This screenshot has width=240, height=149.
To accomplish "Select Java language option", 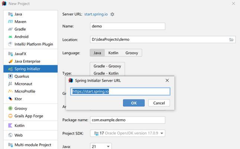I will tap(97, 53).
